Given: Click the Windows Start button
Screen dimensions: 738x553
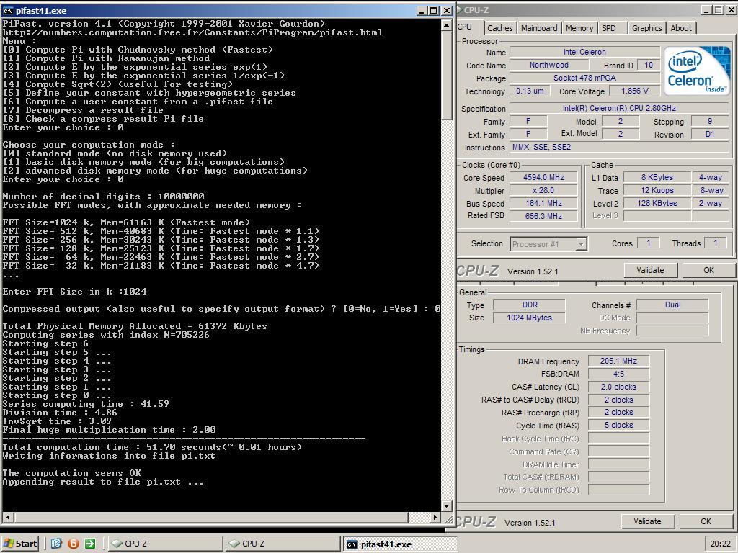Looking at the screenshot, I should (19, 544).
